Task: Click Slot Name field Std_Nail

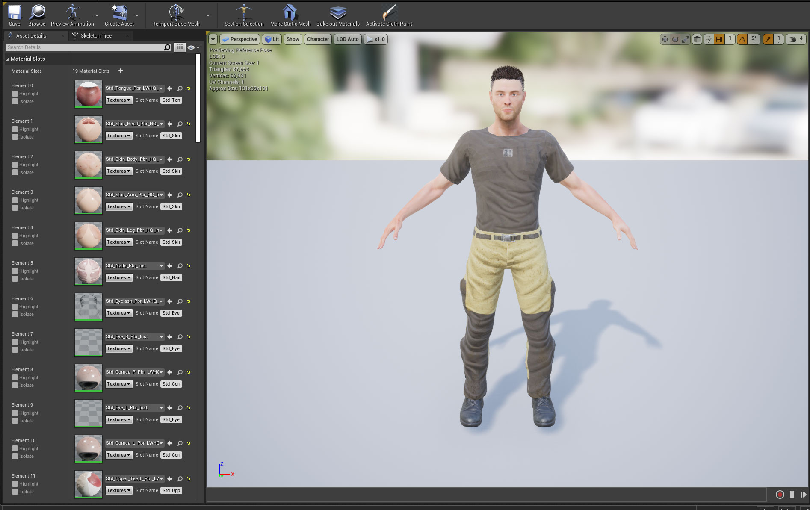Action: click(171, 277)
